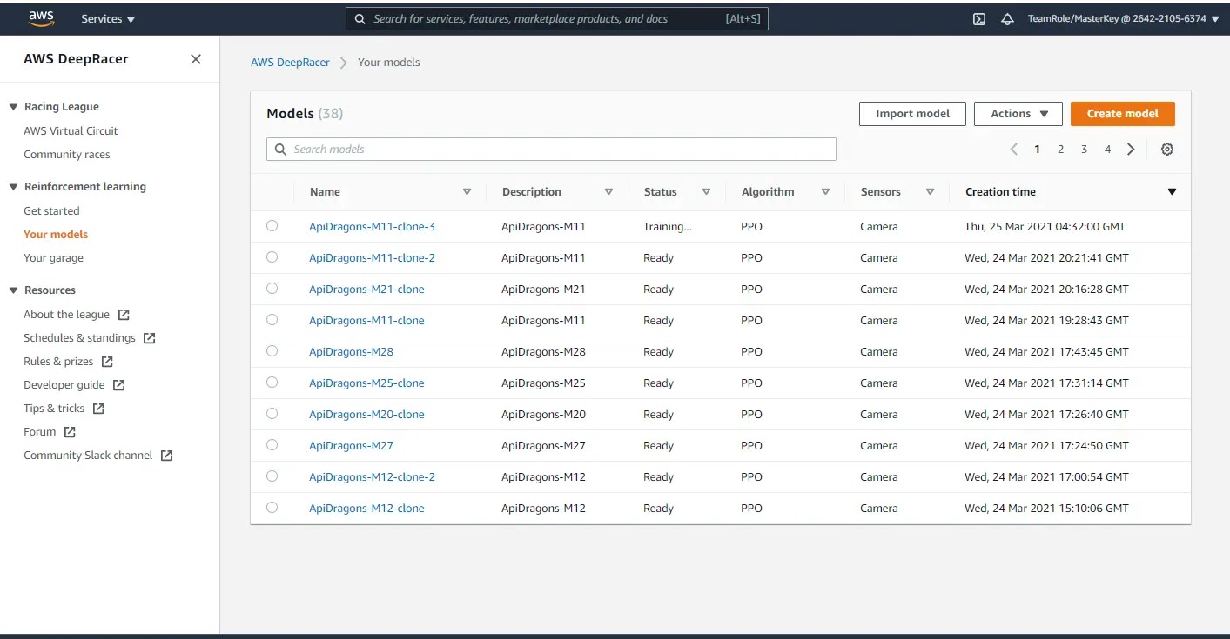Go to next page arrow
The width and height of the screenshot is (1230, 639).
(x=1131, y=150)
